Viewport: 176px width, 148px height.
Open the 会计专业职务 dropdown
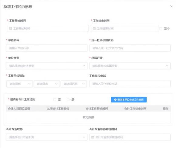coord(47,137)
